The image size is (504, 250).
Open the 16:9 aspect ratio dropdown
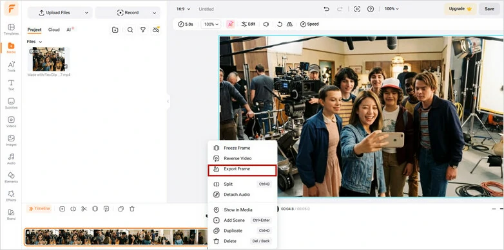click(x=183, y=9)
